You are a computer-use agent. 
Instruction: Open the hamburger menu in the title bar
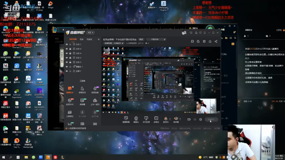pos(205,32)
